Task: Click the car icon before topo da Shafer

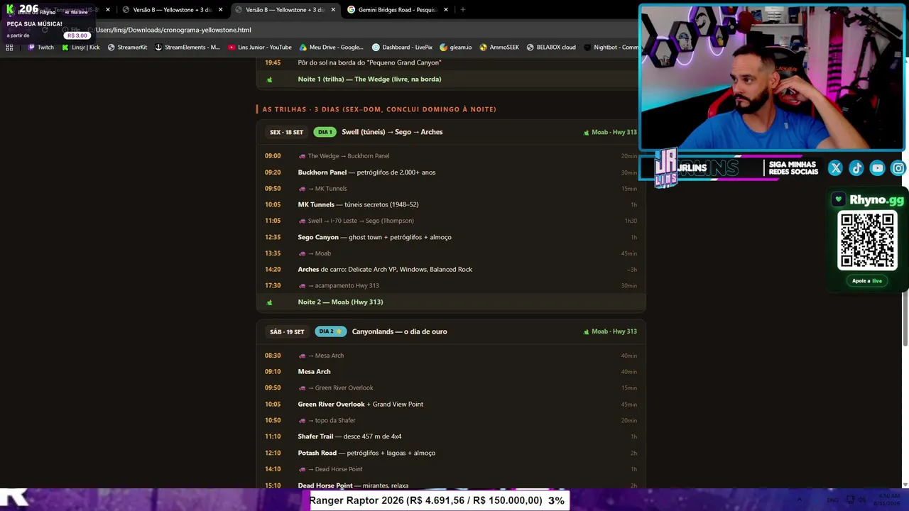Action: point(302,421)
